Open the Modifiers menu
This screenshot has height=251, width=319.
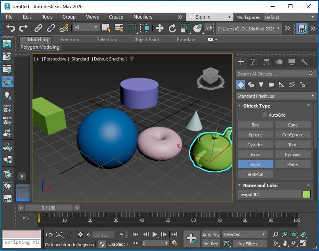pyautogui.click(x=143, y=17)
